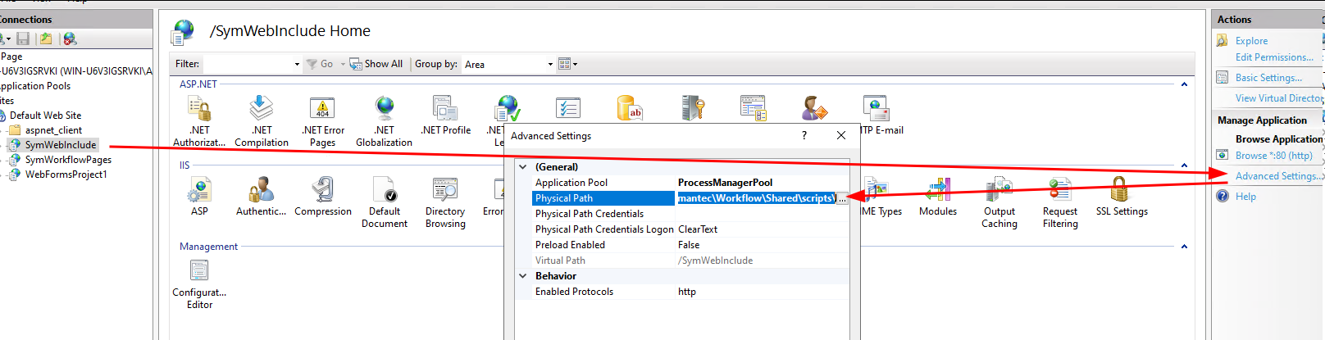Select Physical Path Credentials Logon row
Image resolution: width=1325 pixels, height=340 pixels.
click(684, 229)
